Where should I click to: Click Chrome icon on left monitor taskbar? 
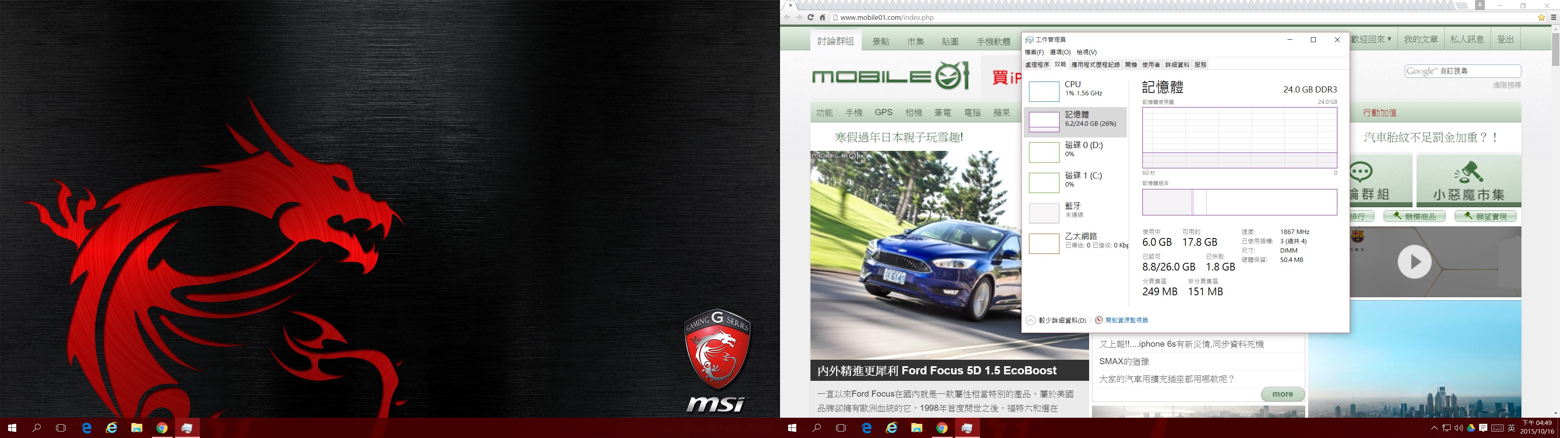pos(162,428)
